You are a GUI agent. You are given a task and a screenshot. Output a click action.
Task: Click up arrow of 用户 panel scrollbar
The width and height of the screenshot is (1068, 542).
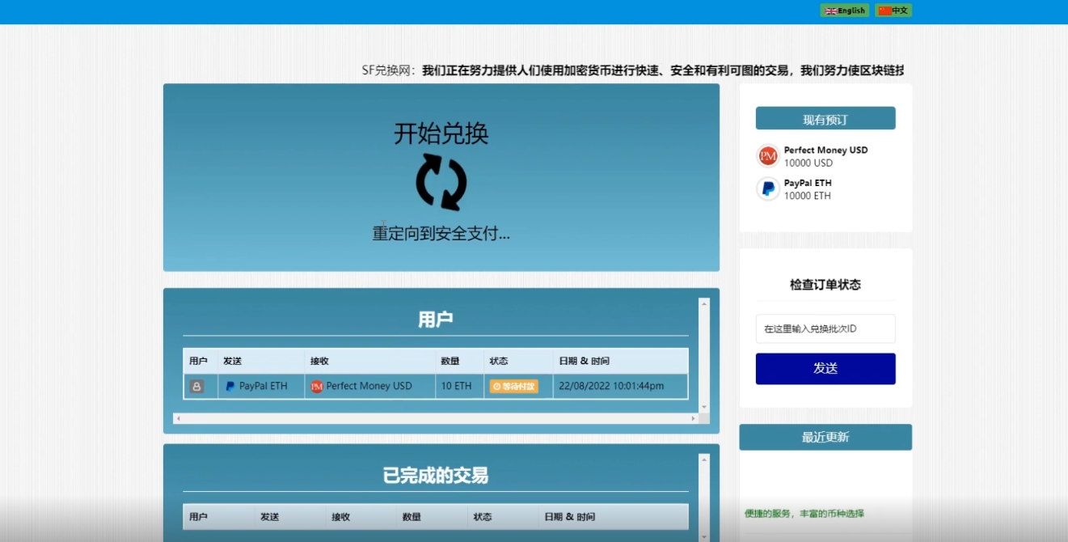(703, 303)
